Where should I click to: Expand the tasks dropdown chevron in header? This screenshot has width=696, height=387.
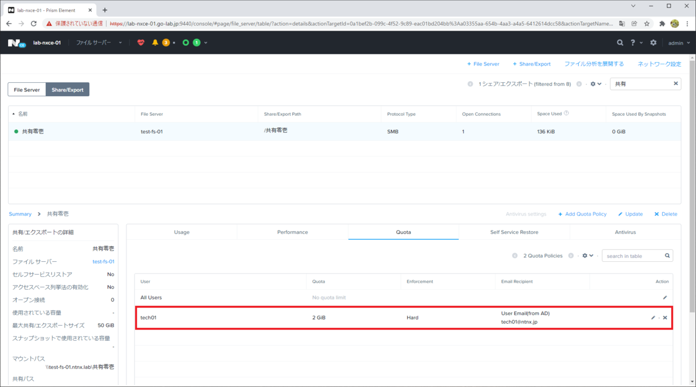pyautogui.click(x=206, y=43)
